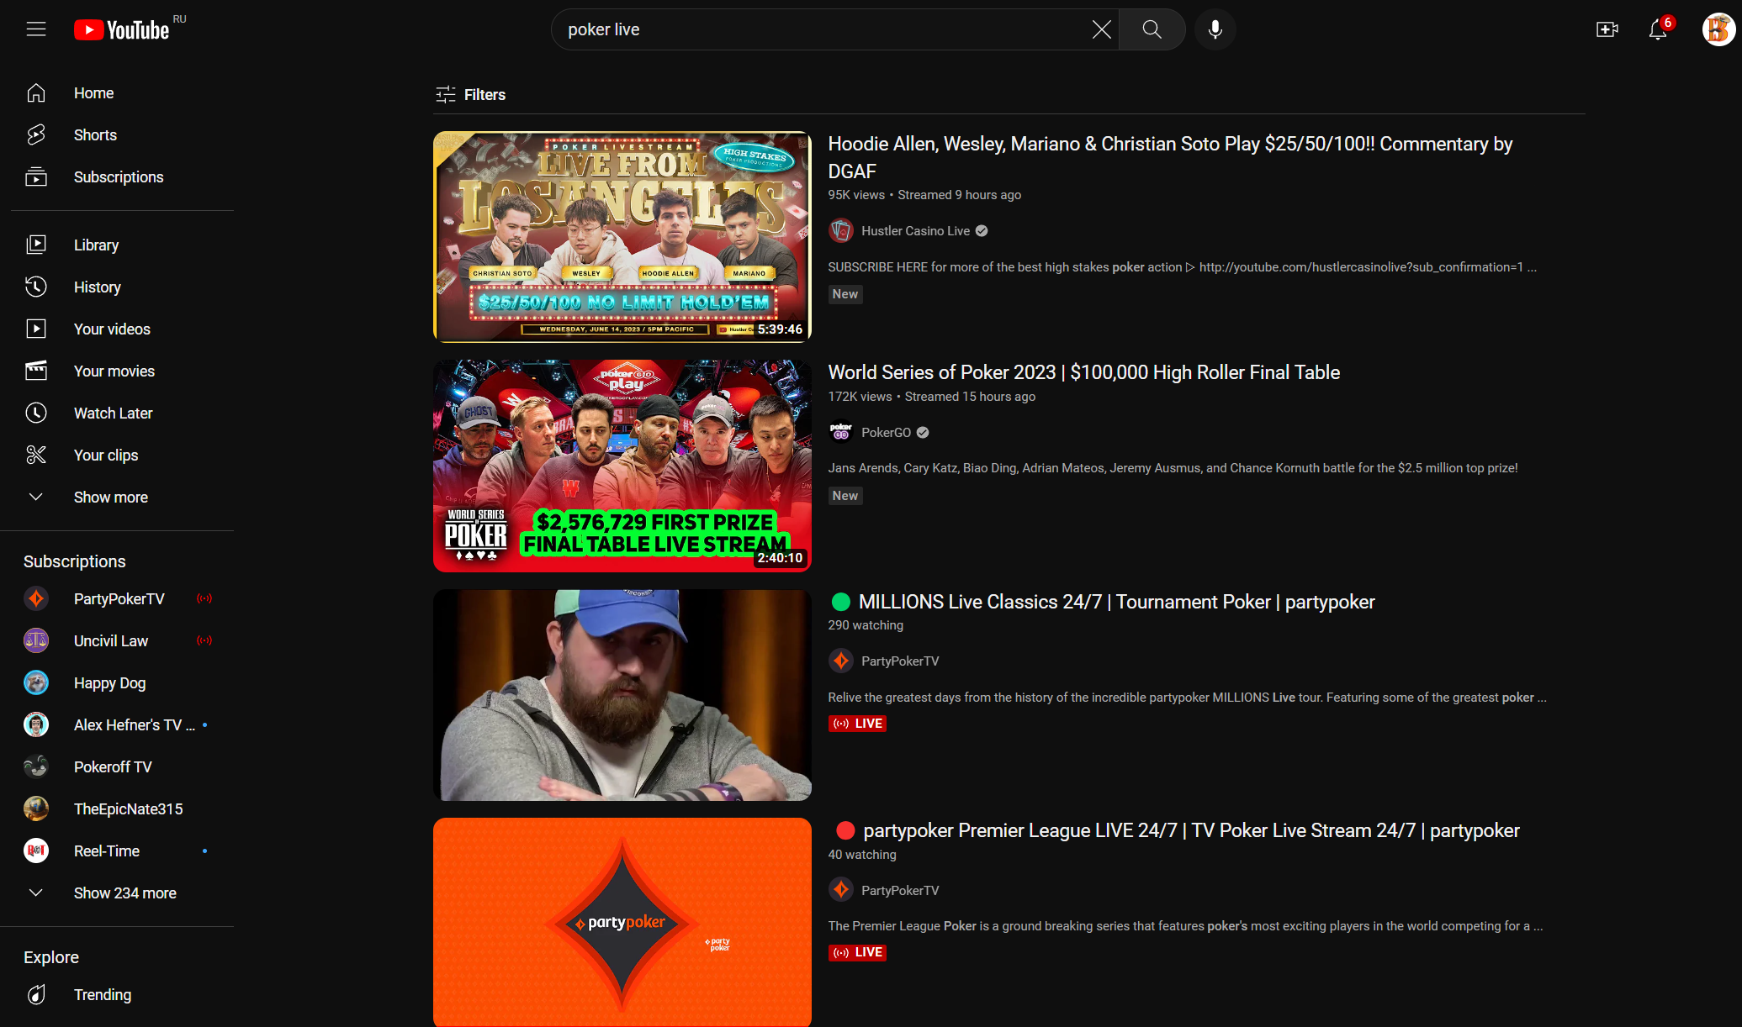Open the account avatar menu
The width and height of the screenshot is (1742, 1027).
click(x=1717, y=29)
